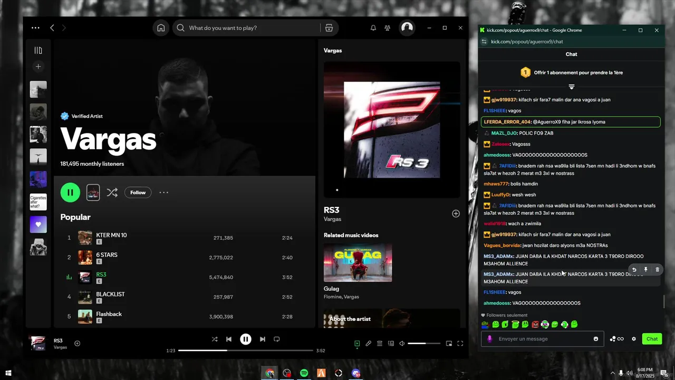Show lyrics with microphone icon

pos(369,344)
